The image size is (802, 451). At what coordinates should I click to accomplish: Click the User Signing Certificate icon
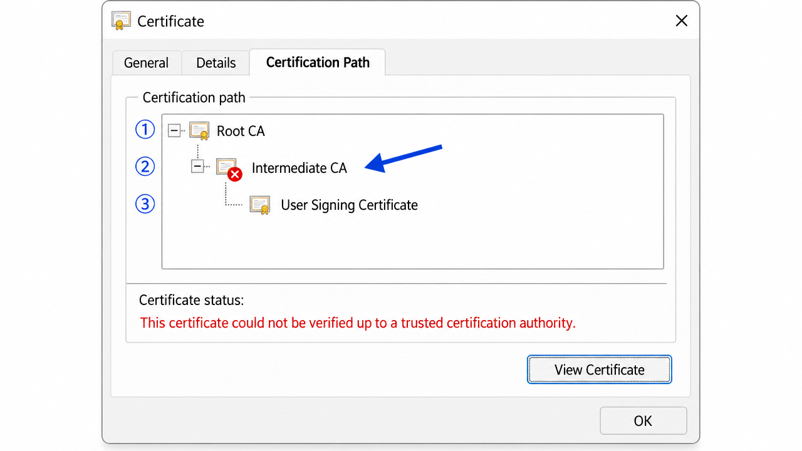(260, 205)
